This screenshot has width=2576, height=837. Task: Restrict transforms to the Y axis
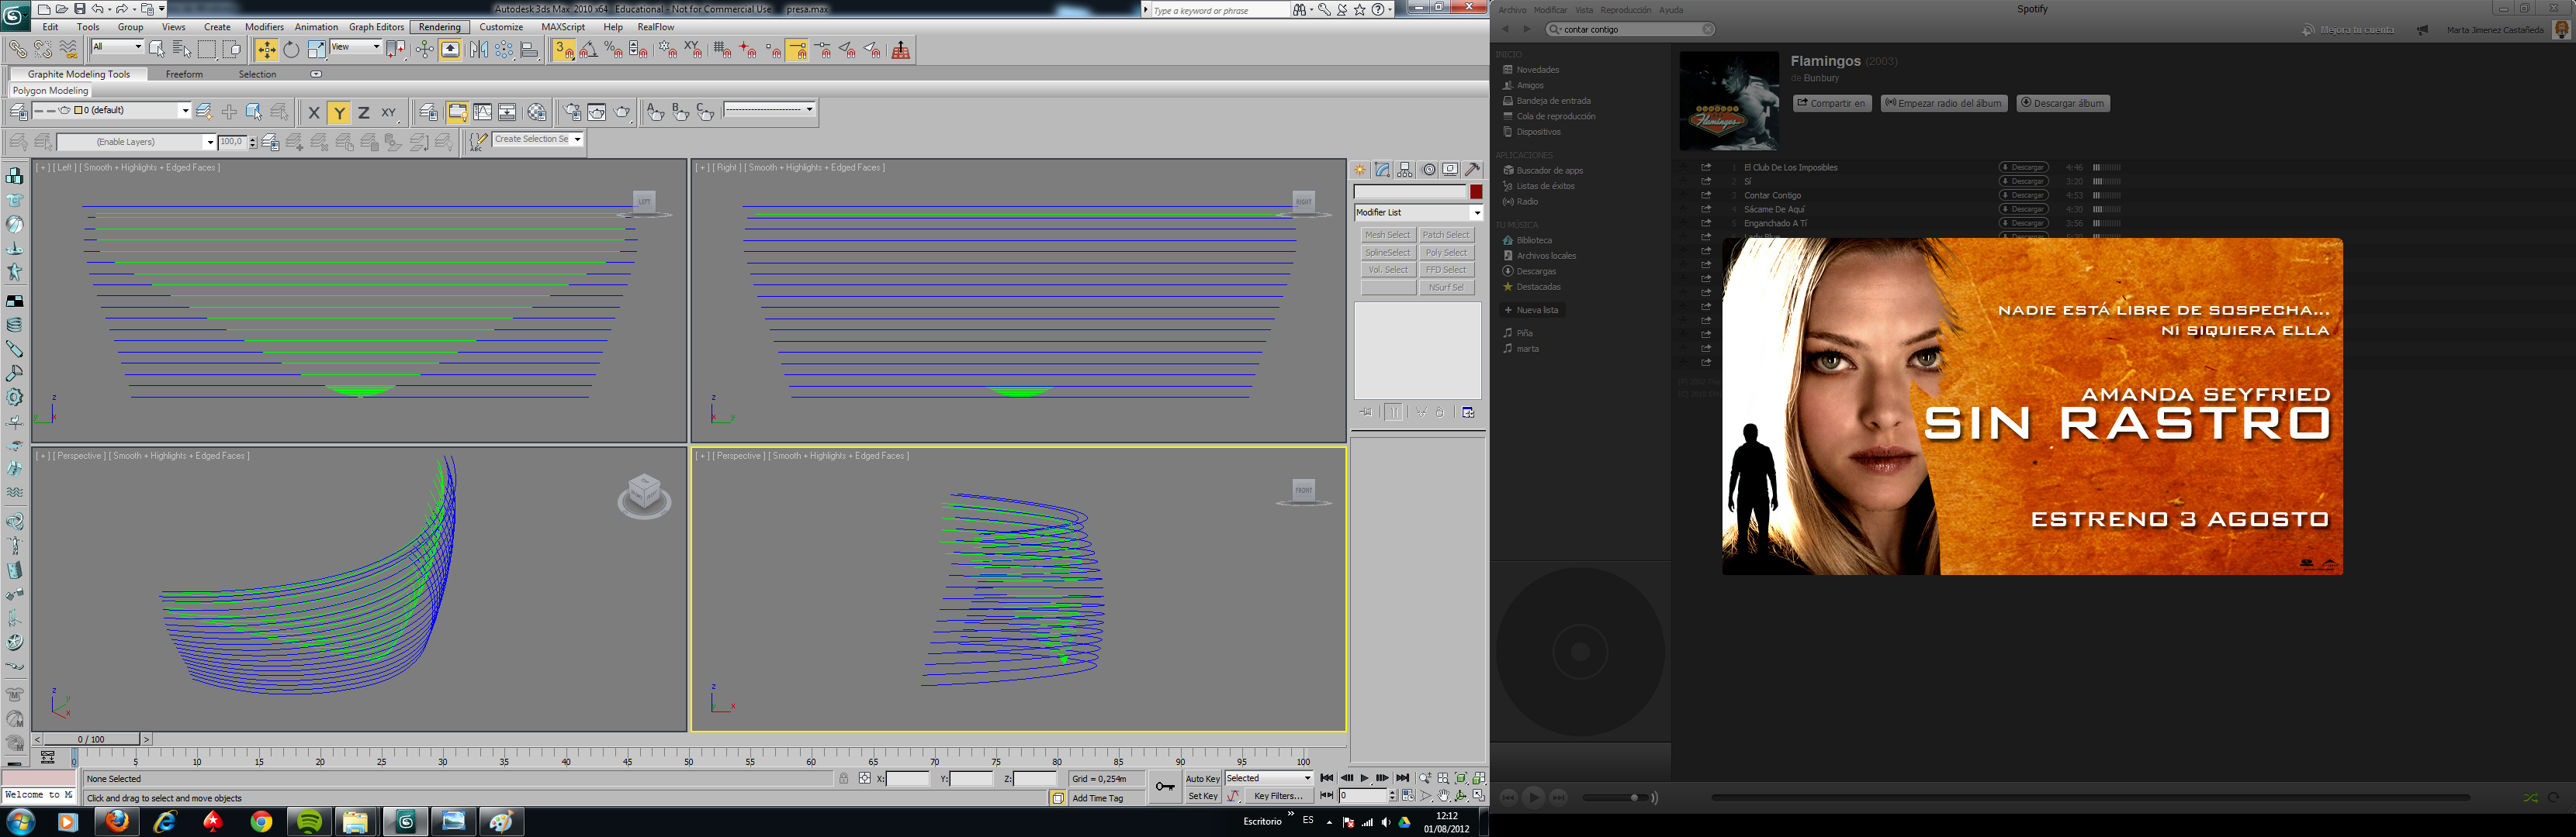[x=339, y=113]
